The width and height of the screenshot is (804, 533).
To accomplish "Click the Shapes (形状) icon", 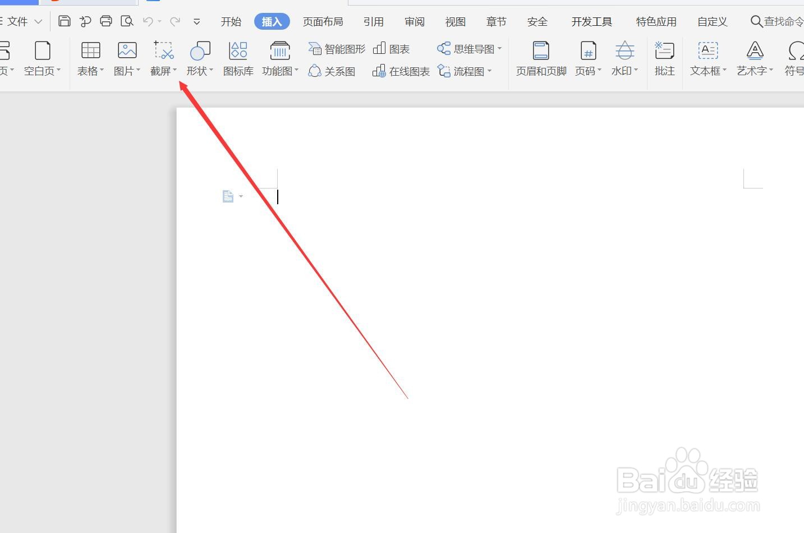I will (200, 50).
